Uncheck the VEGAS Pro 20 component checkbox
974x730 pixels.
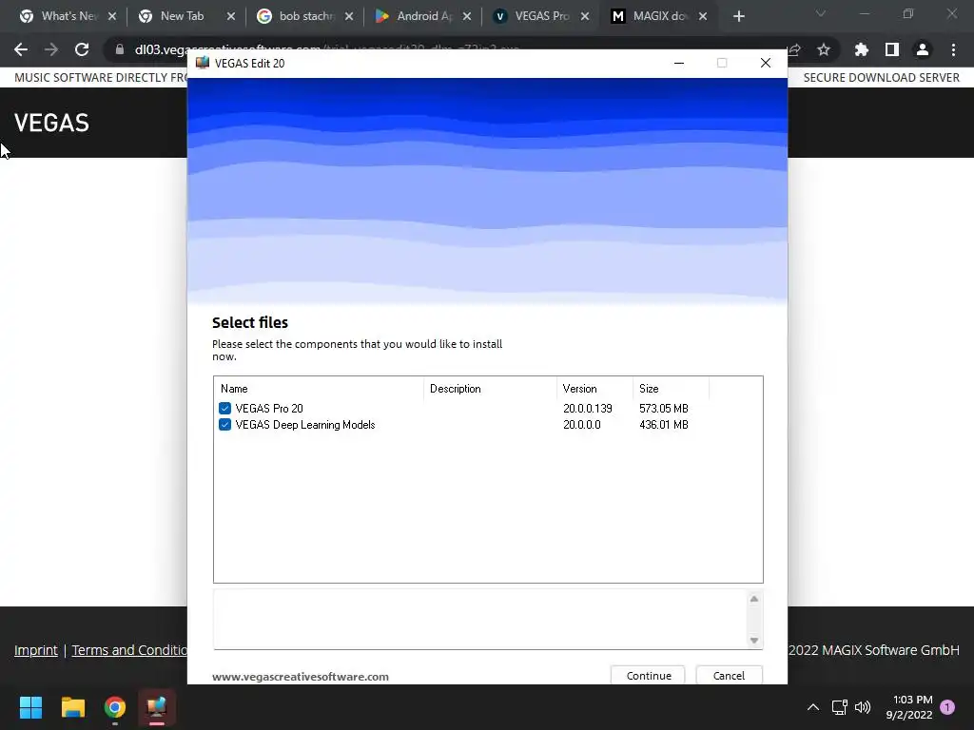click(x=224, y=409)
